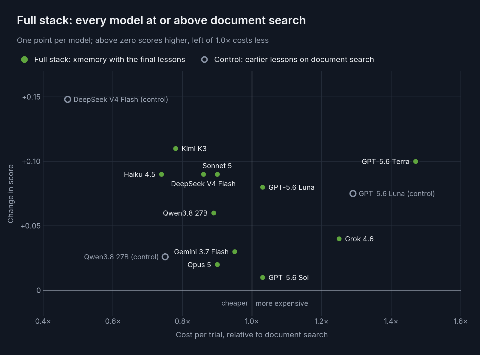Screen dimensions: 480x355
Task: Click the 'Change in score' axis title
Action: [x=11, y=194]
